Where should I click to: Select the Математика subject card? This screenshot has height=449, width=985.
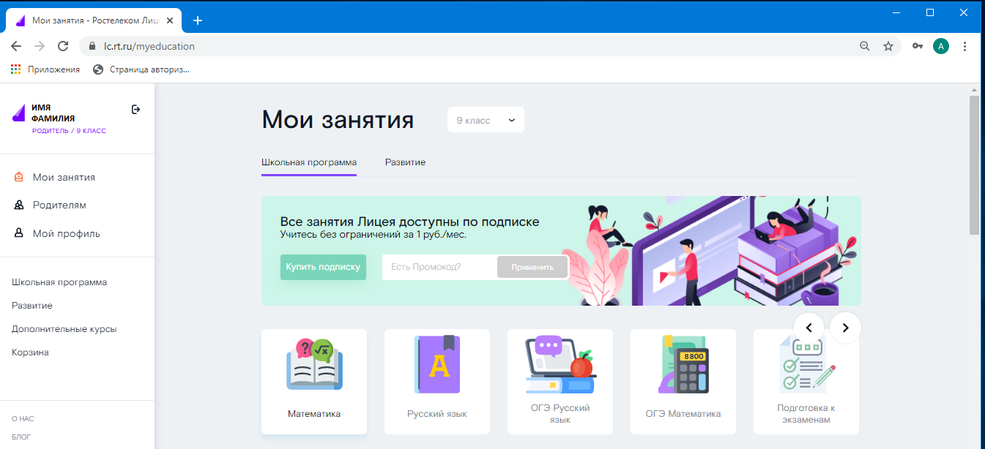click(x=314, y=381)
